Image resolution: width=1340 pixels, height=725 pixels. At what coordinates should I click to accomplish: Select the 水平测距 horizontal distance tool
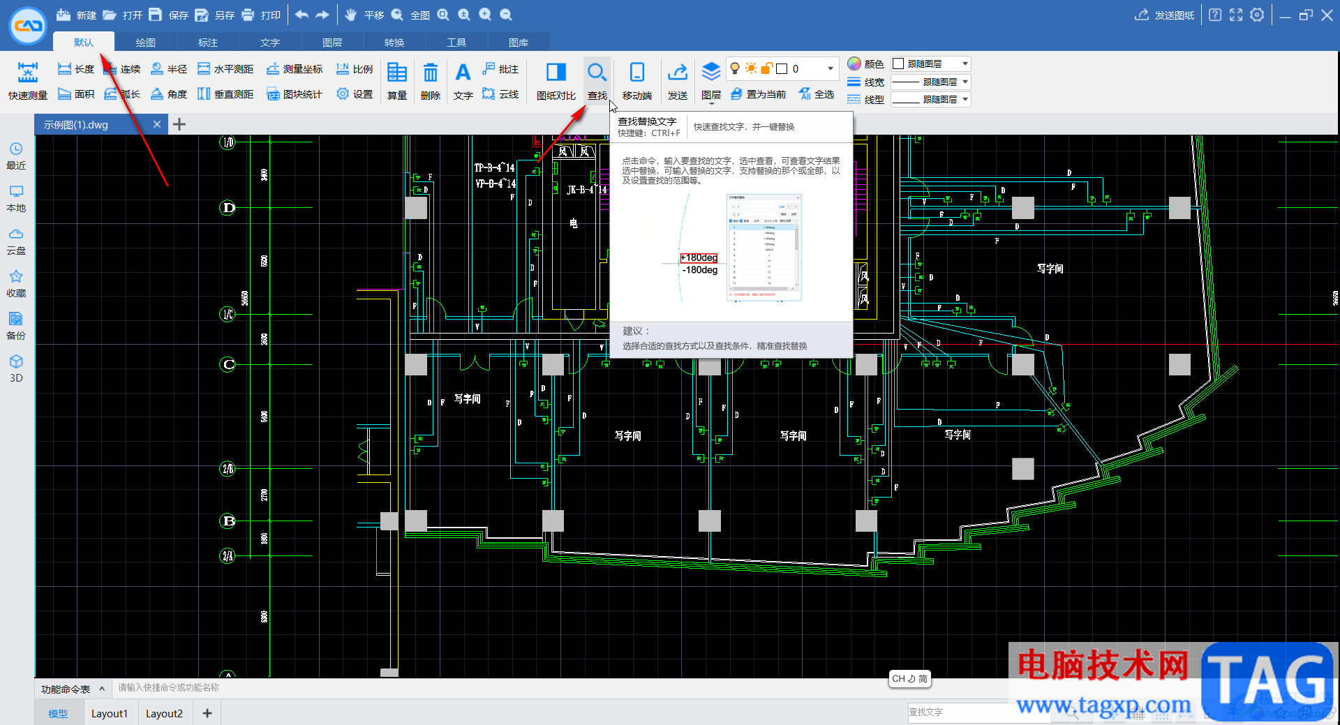[x=225, y=69]
